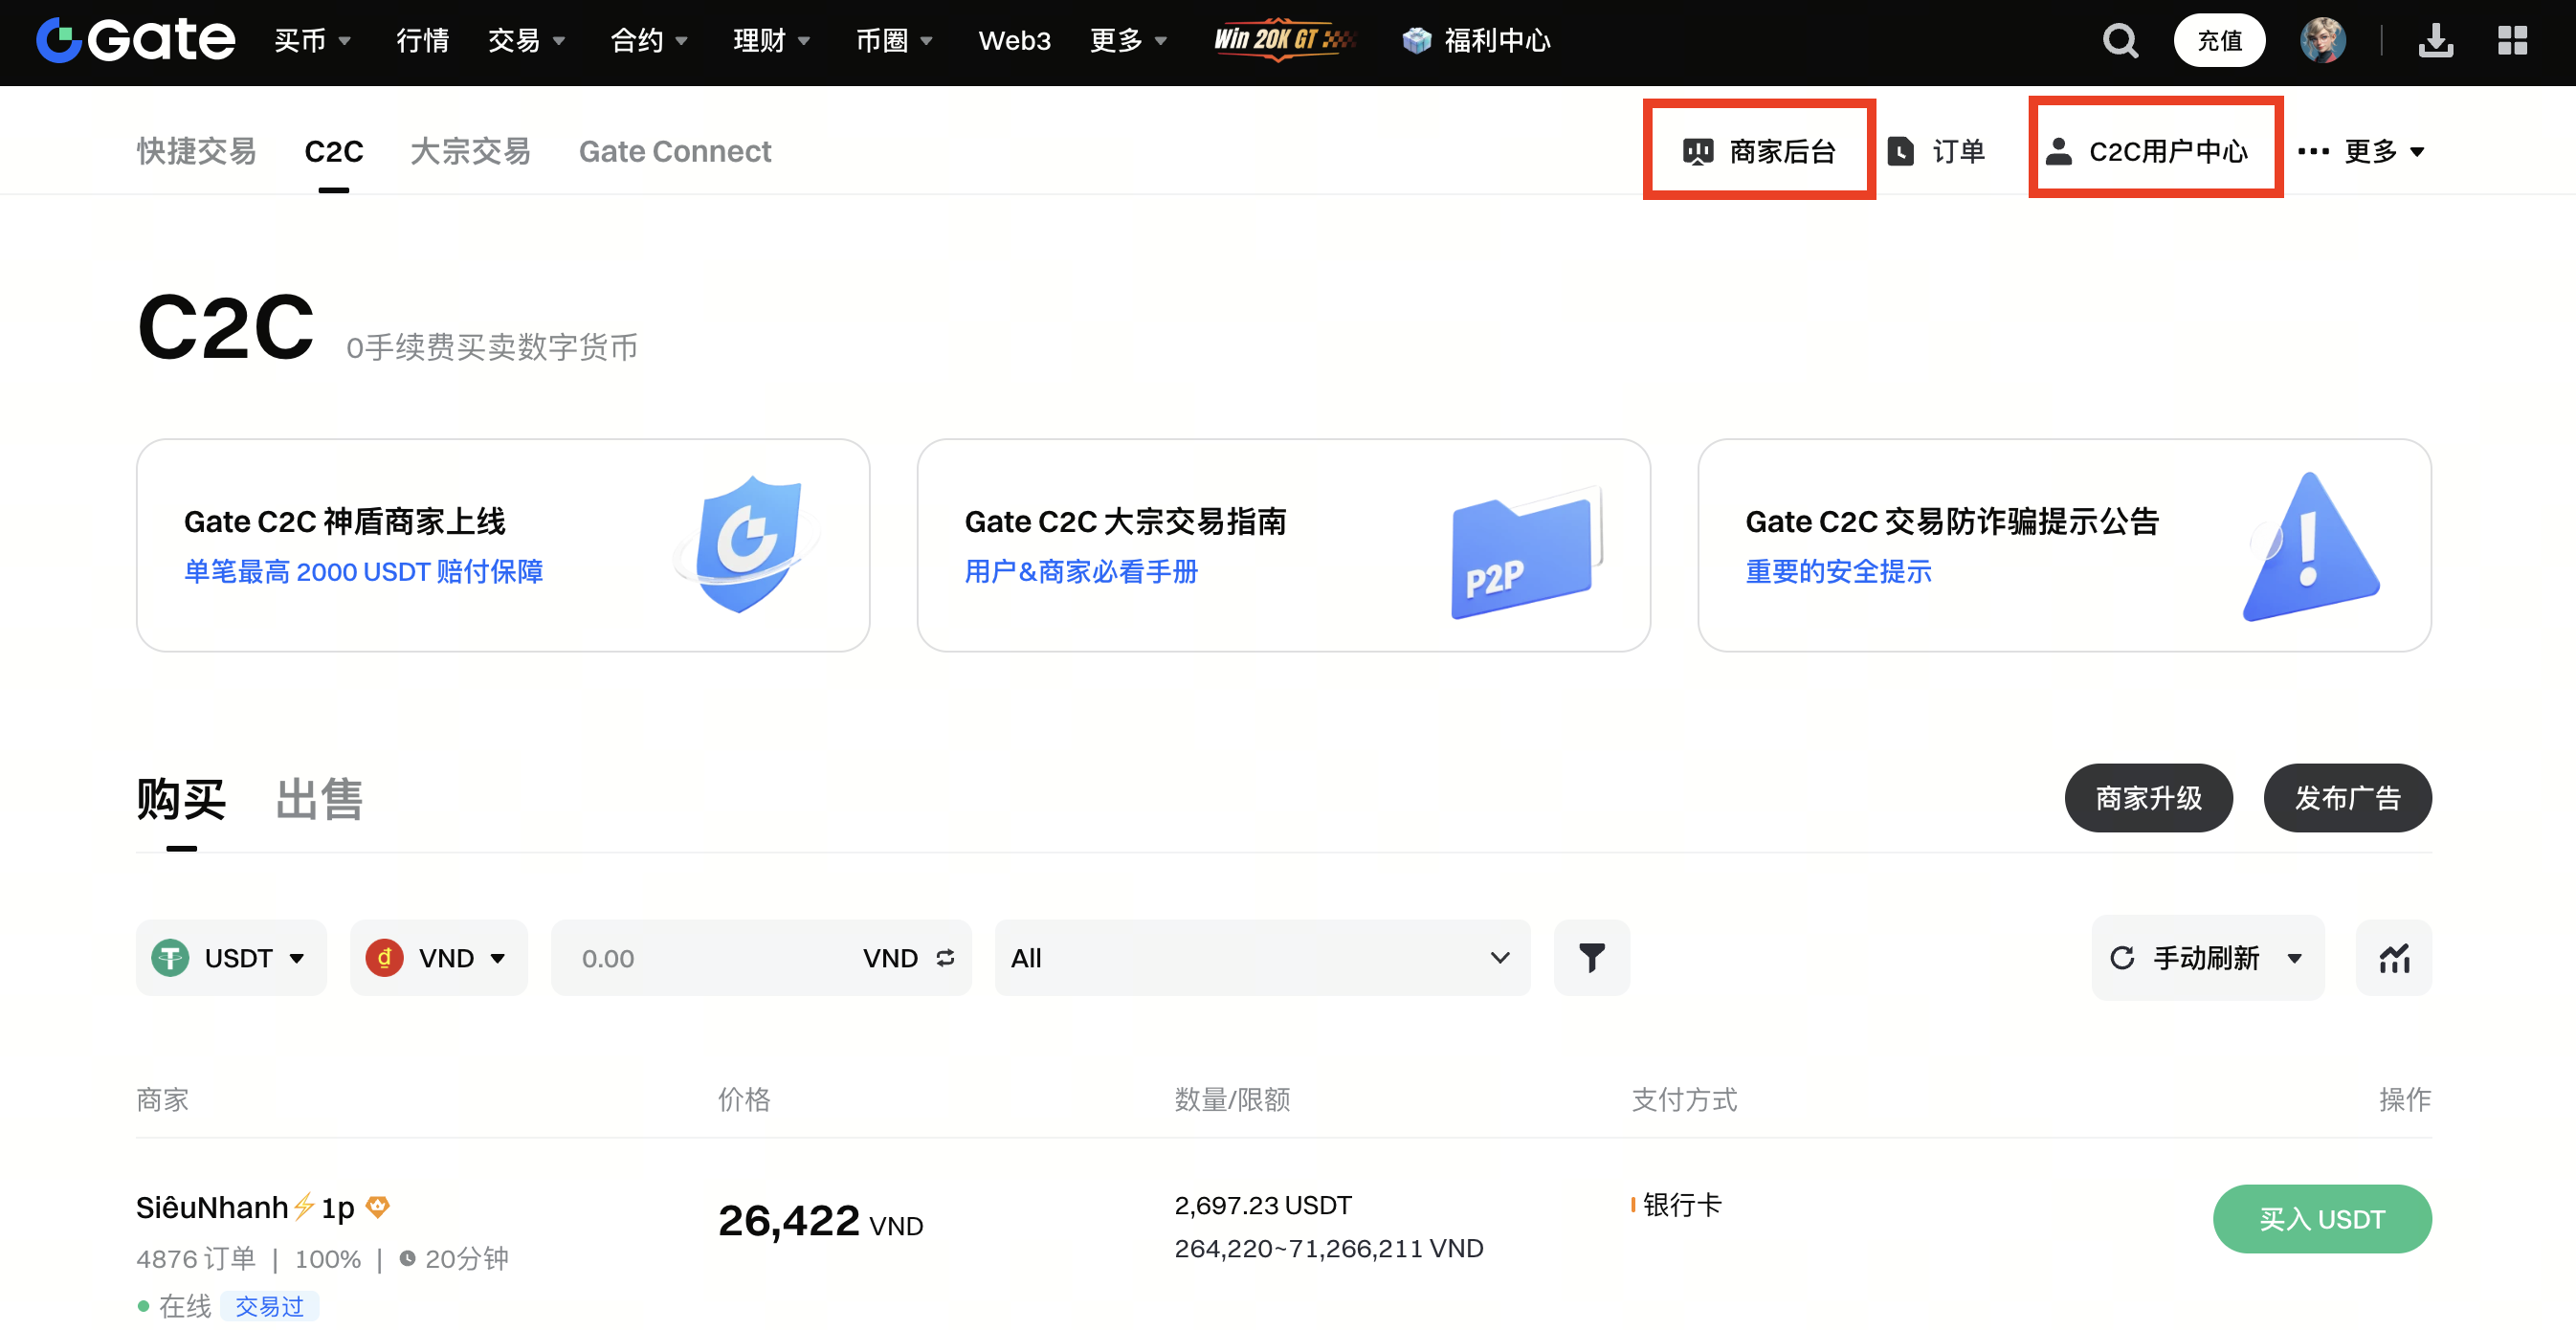Open the four-square grid apps icon

(2511, 41)
